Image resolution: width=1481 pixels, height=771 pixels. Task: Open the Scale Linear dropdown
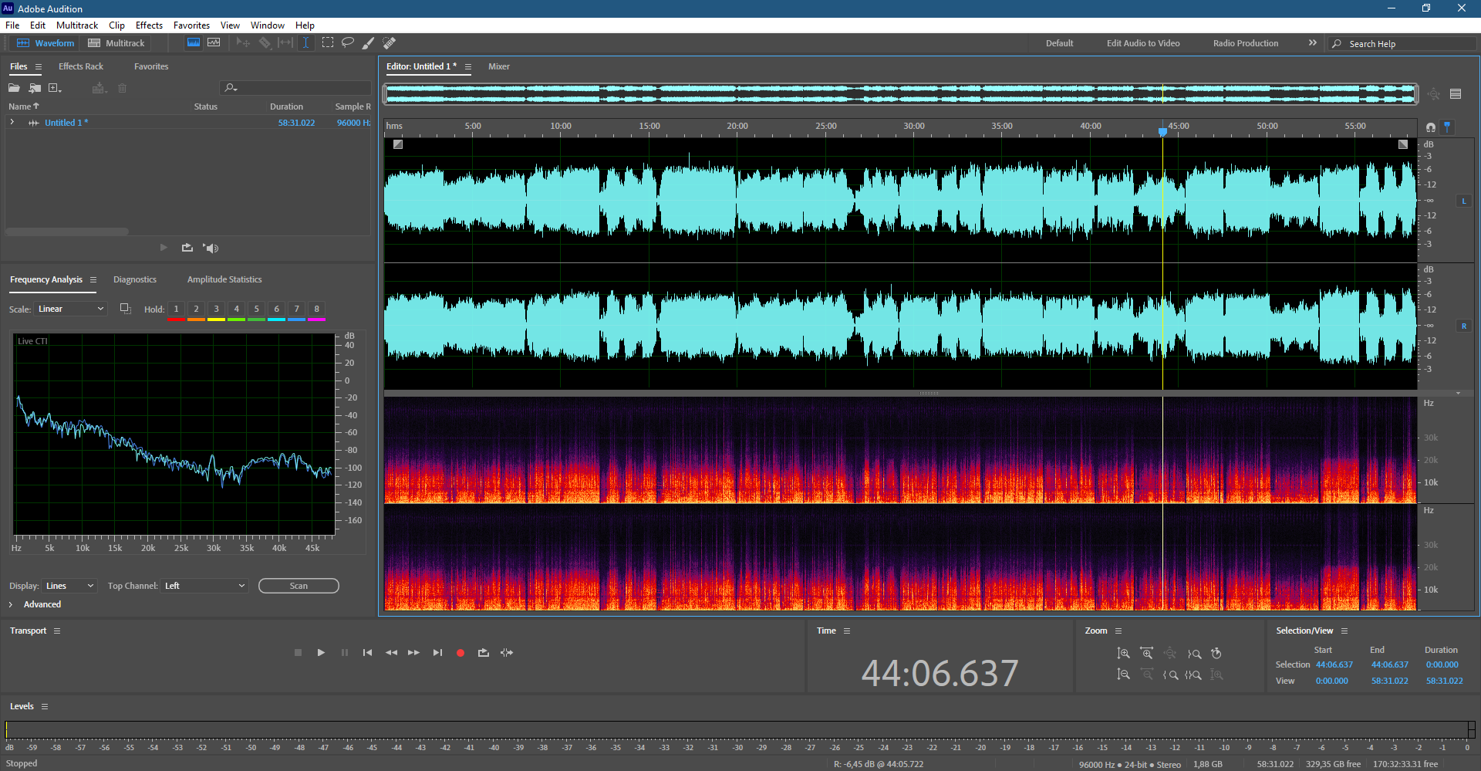70,309
